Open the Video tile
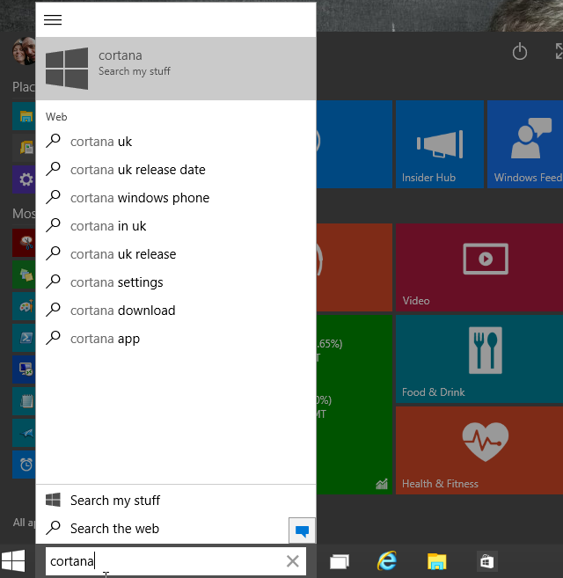 [479, 267]
